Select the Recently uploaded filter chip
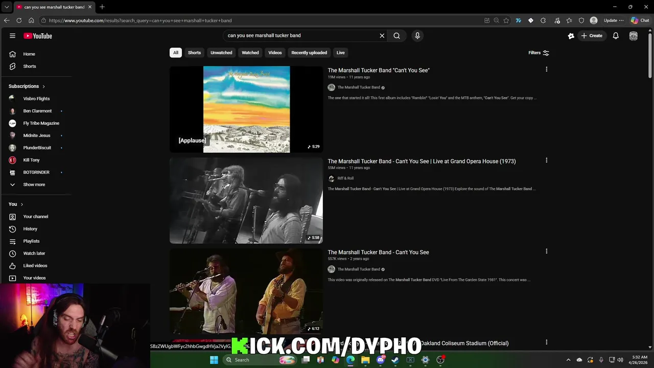Viewport: 654px width, 368px height. (x=309, y=53)
